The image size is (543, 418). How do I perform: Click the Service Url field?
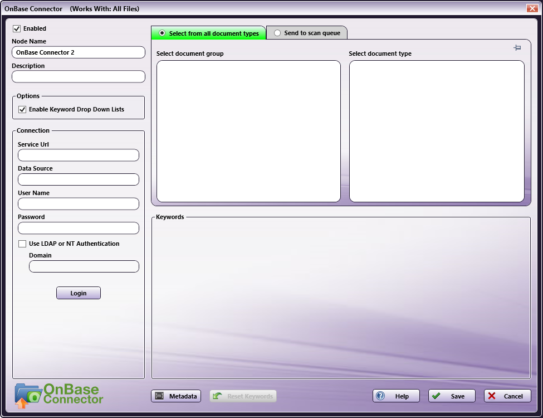tap(78, 155)
